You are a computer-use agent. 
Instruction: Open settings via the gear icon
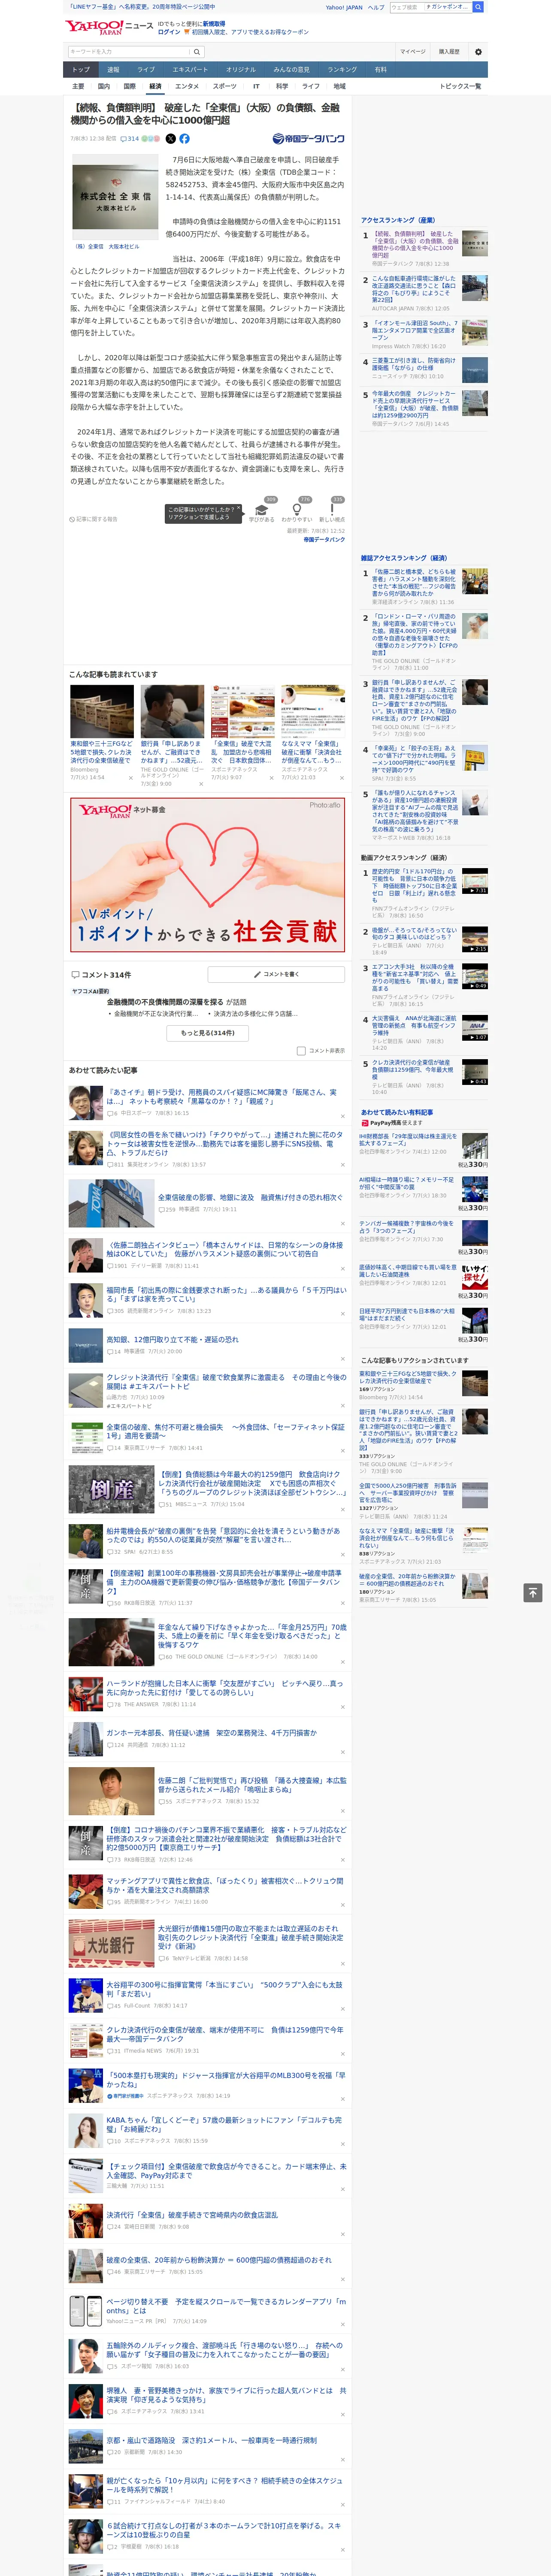coord(478,52)
